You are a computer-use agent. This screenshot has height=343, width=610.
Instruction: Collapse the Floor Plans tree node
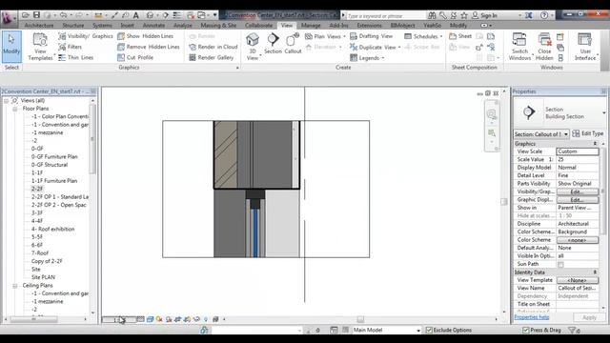[15, 109]
